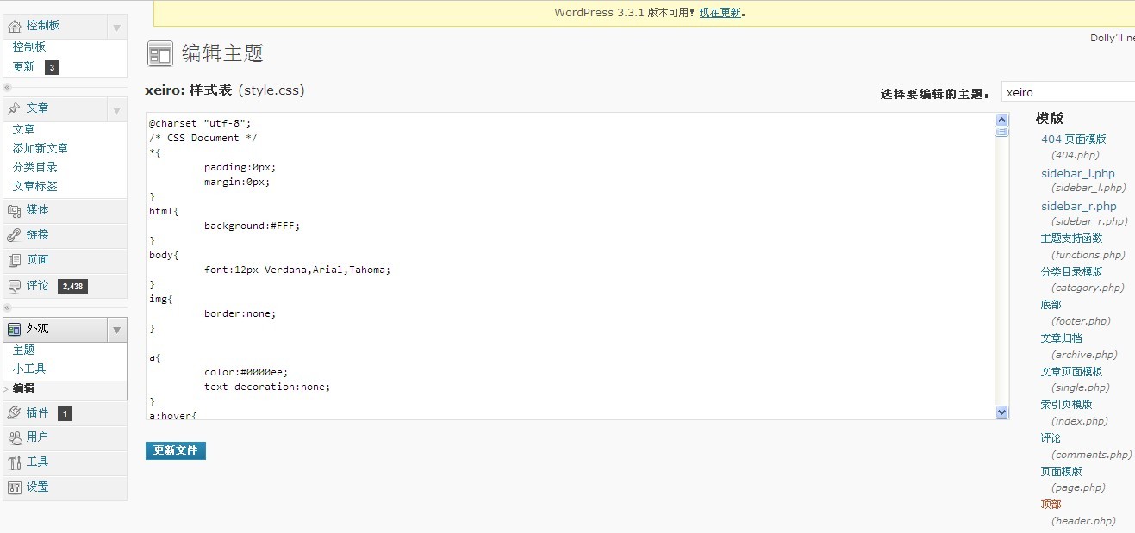Open the 小工具 submenu item
The height and width of the screenshot is (533, 1135).
coord(29,369)
